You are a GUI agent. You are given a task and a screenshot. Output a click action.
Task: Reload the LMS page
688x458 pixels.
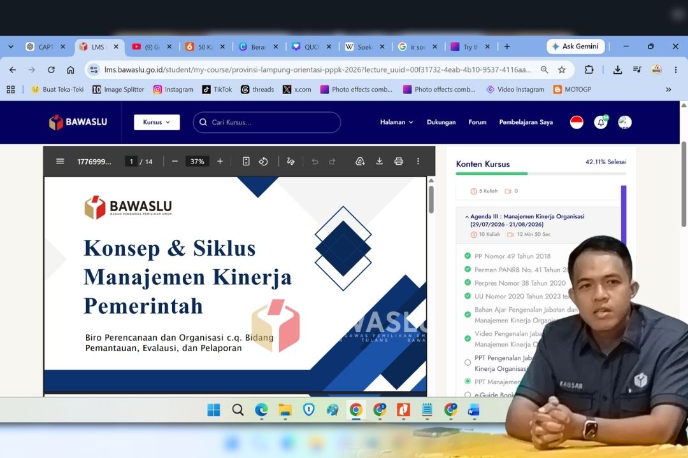point(52,70)
